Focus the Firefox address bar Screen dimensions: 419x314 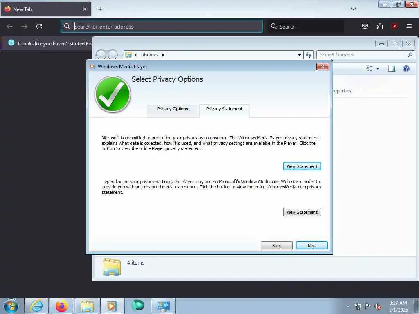[162, 27]
